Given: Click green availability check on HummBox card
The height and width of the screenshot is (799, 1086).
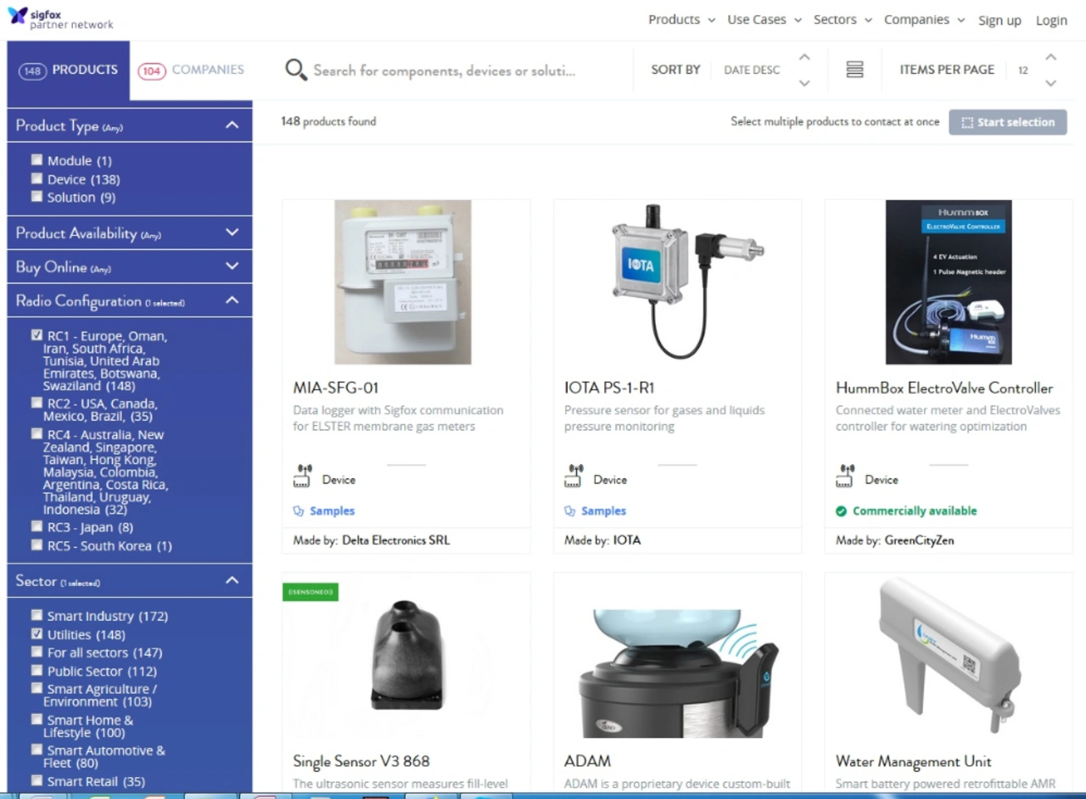Looking at the screenshot, I should 841,511.
